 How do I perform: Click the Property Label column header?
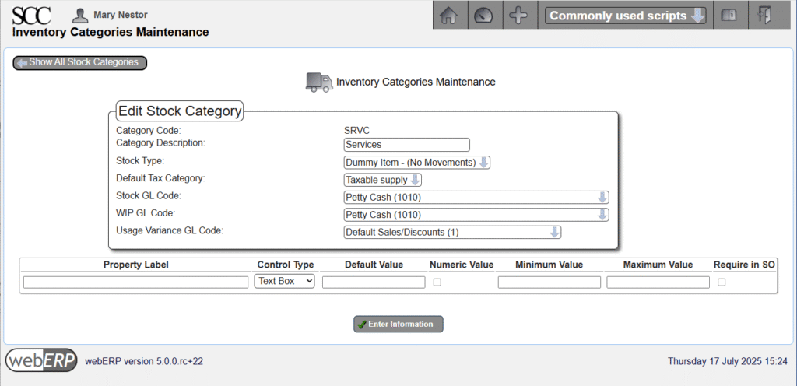(x=135, y=265)
